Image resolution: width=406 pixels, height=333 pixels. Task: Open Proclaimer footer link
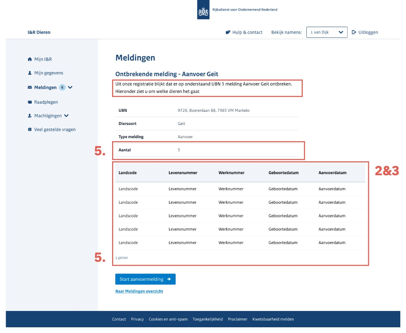point(238,319)
